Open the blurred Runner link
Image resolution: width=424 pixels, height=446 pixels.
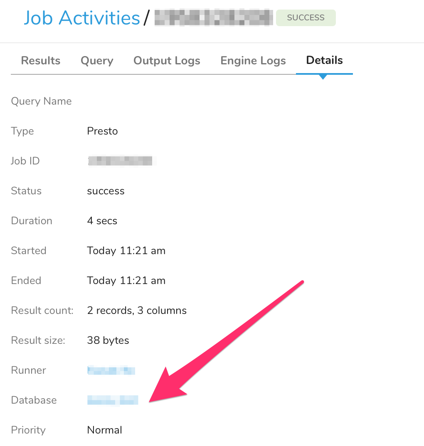(x=111, y=370)
